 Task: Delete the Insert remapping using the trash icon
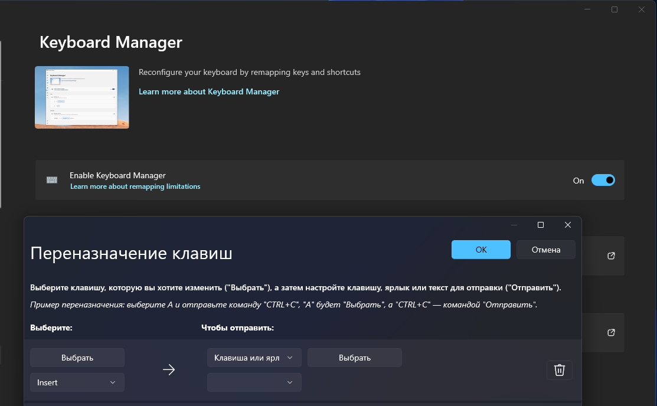tap(559, 370)
